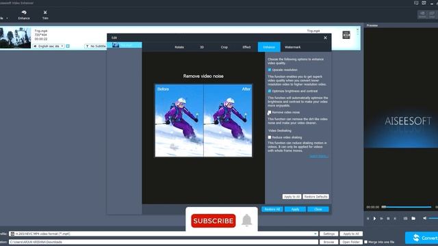This screenshot has height=246, width=438.
Task: Click the skip-to-next playback control
Action: tap(395, 219)
